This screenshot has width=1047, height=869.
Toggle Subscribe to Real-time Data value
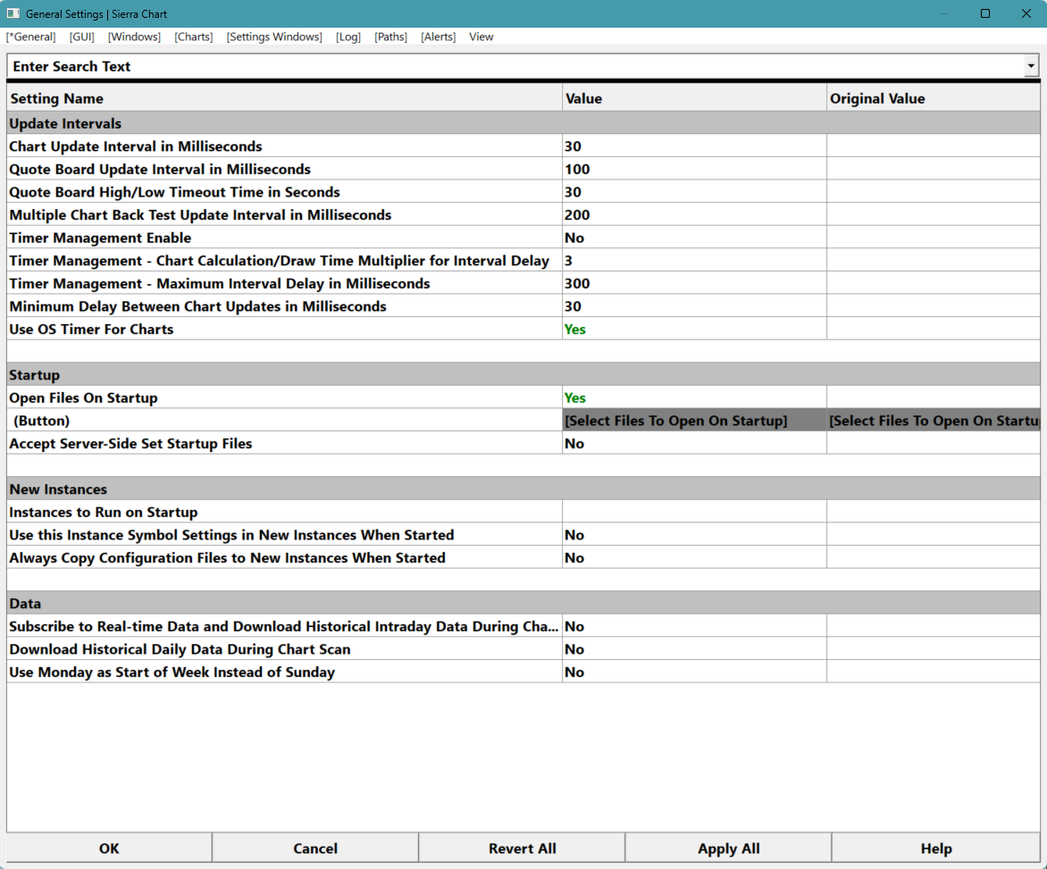(694, 626)
